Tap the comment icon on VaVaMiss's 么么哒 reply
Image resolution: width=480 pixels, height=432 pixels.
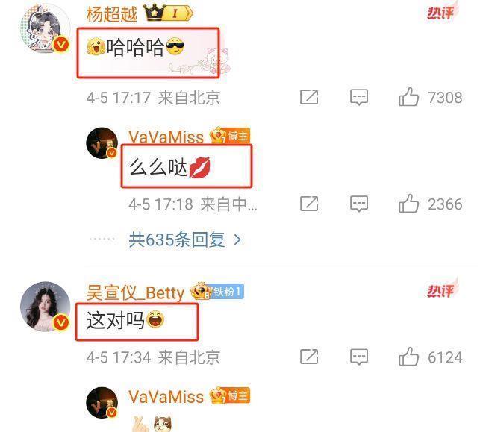coord(359,204)
